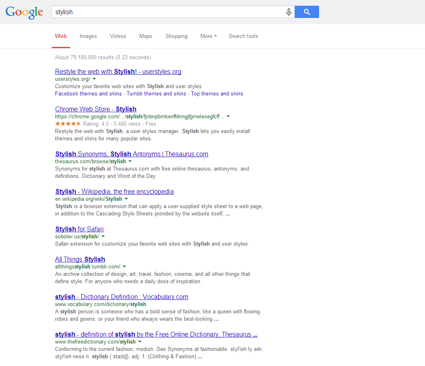Viewport: 425px width, 366px height.
Task: Switch to the Images tab
Action: (x=88, y=36)
